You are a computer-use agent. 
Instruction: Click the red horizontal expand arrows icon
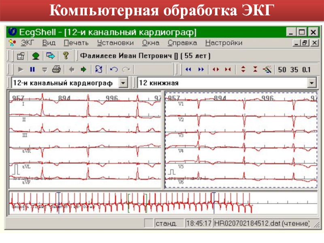point(215,69)
